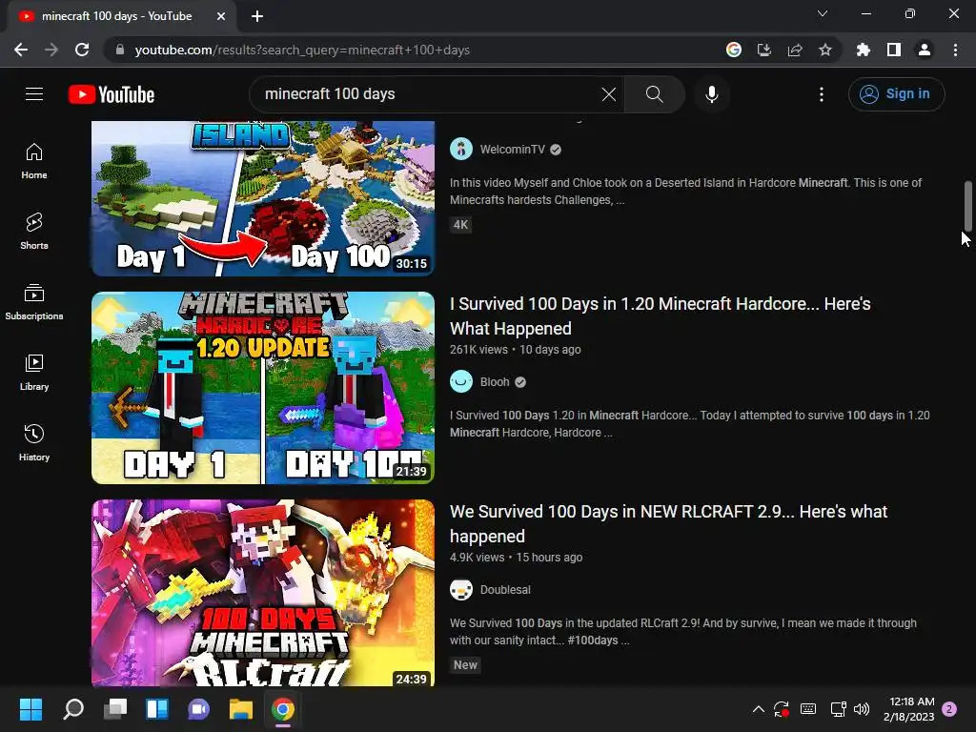
Task: Open File Explorer from taskbar
Action: coord(241,709)
